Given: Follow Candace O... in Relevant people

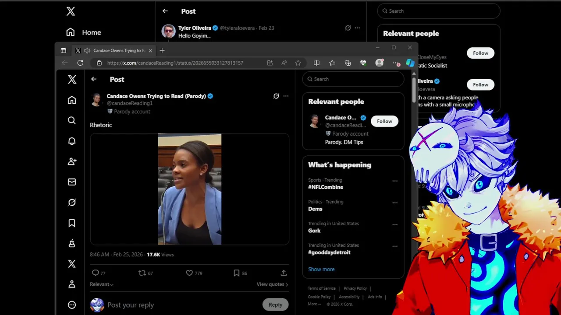Looking at the screenshot, I should click(384, 121).
